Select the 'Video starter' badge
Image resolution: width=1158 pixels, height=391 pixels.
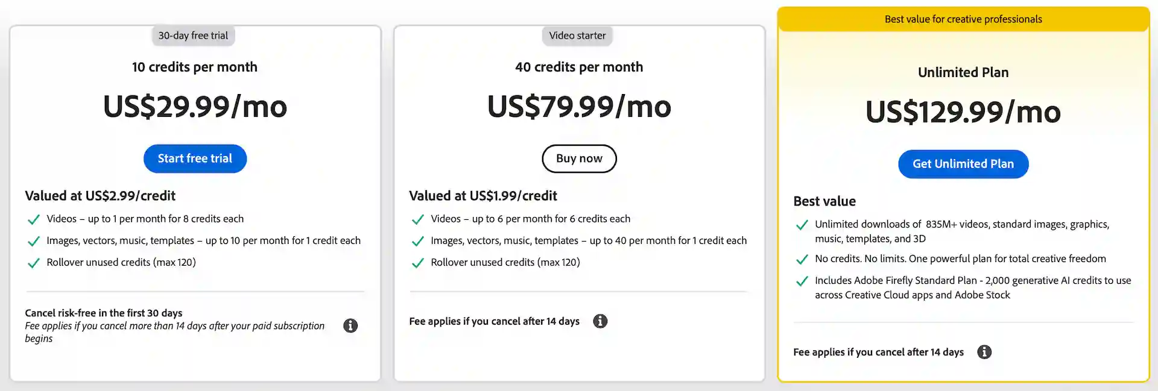pos(577,36)
